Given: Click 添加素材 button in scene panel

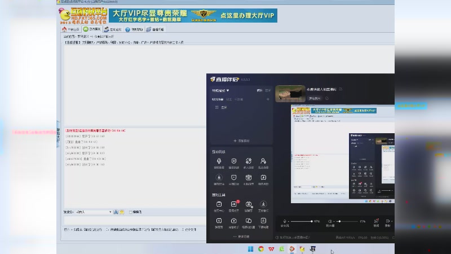Looking at the screenshot, I should [x=241, y=141].
